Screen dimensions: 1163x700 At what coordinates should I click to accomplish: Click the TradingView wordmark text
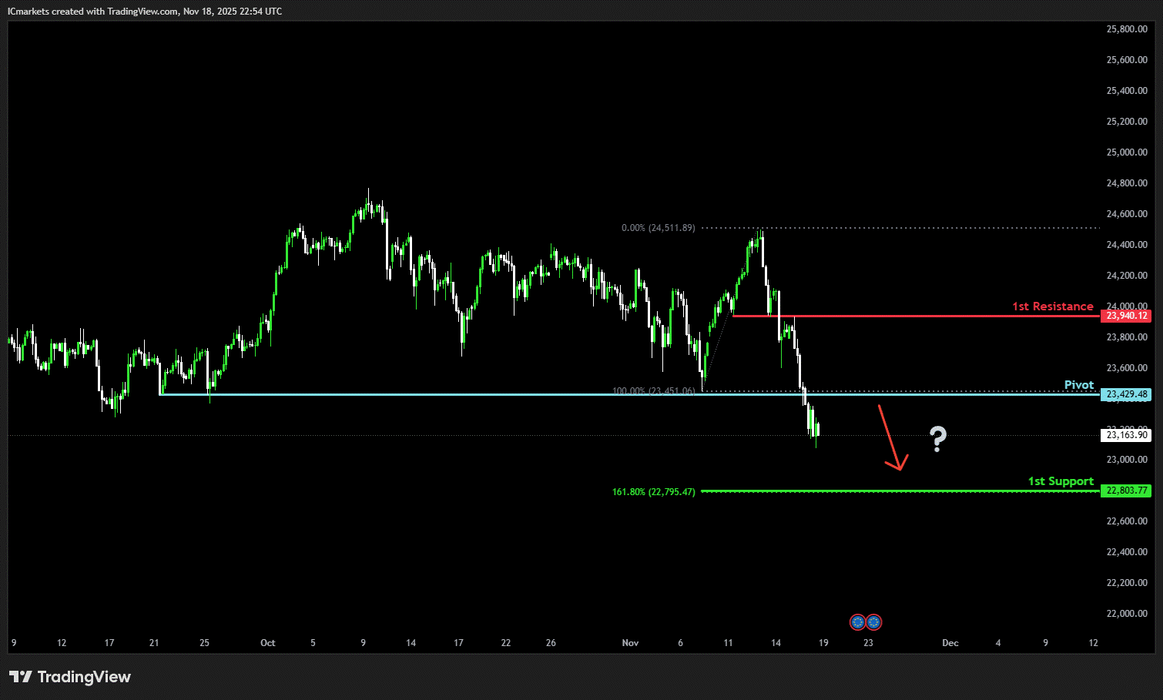(x=84, y=677)
